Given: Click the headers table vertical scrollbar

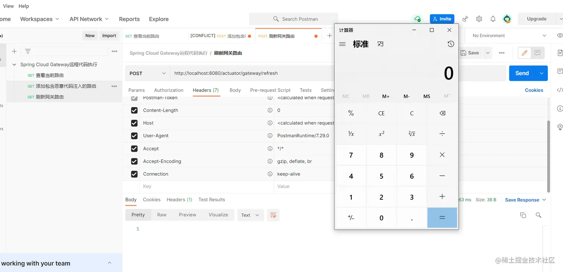Looking at the screenshot, I should pos(548,156).
